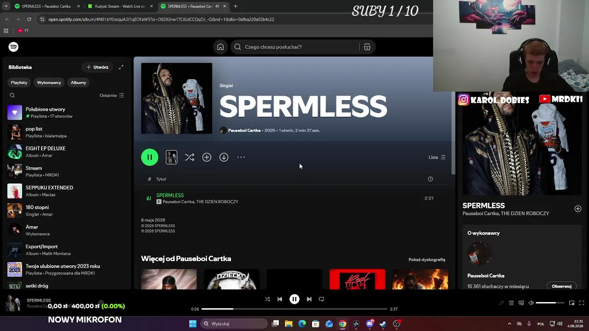Open the Amar artist entry
This screenshot has height=331, width=589.
(x=67, y=230)
